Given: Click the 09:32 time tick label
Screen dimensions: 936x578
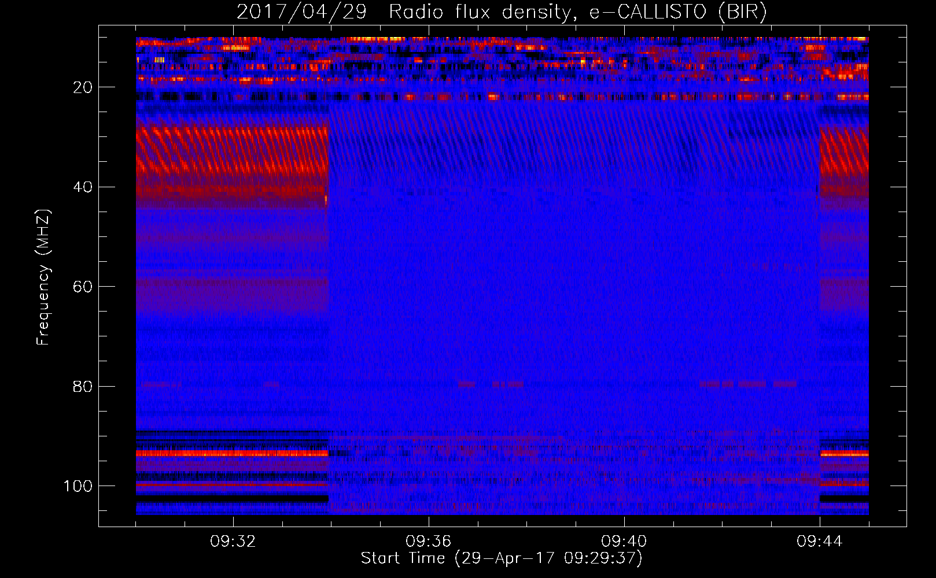Looking at the screenshot, I should pyautogui.click(x=233, y=542).
